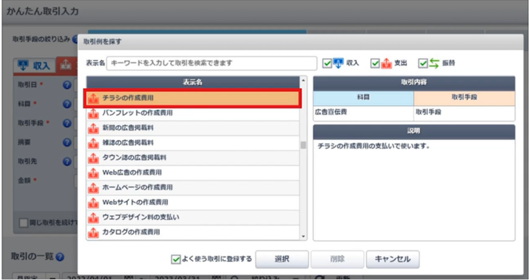Screen dimensions: 529x280
Task: Click the 表示名 keyword search field
Action: point(211,63)
